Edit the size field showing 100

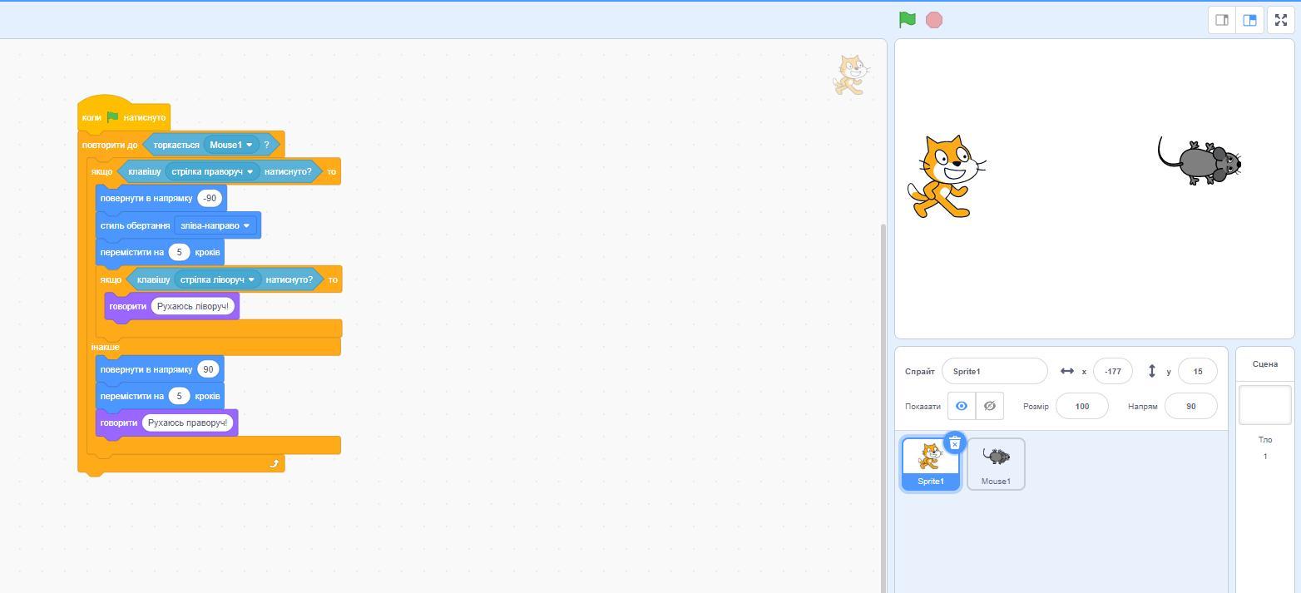pos(1082,406)
